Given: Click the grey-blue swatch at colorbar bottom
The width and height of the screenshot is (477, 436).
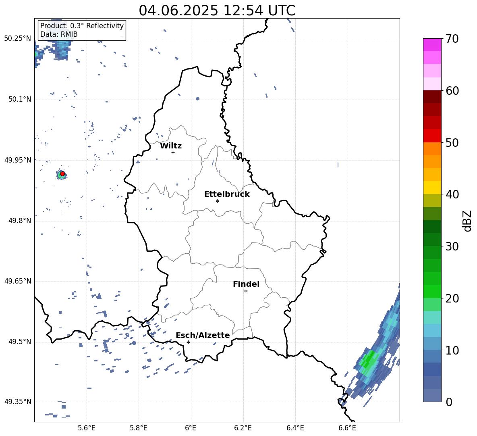Looking at the screenshot, I should click(x=432, y=395).
